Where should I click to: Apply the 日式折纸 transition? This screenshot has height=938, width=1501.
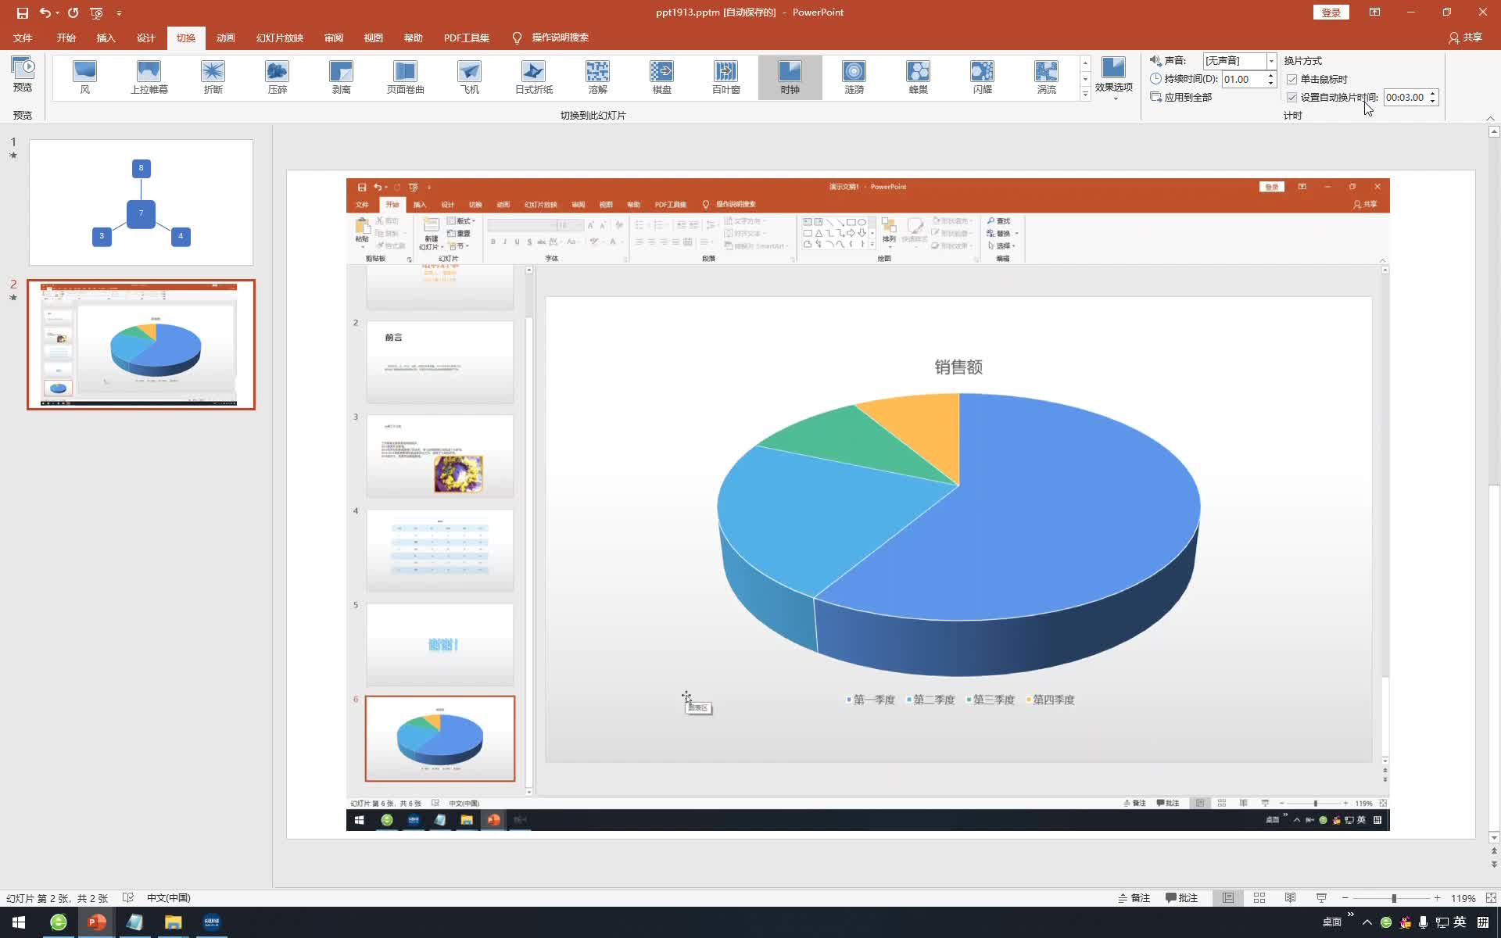(x=533, y=77)
